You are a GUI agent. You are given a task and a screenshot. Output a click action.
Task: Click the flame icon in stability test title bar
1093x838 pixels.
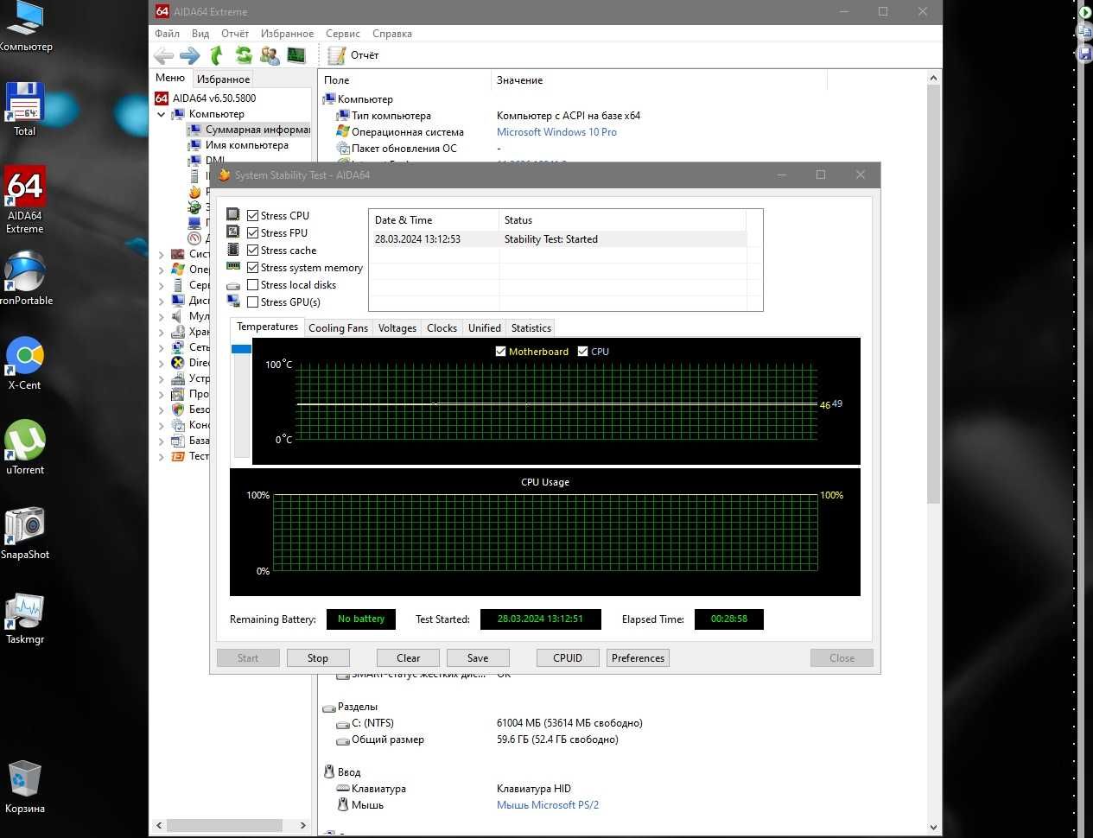(x=224, y=175)
